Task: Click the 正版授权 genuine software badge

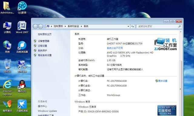Action: coord(167,110)
